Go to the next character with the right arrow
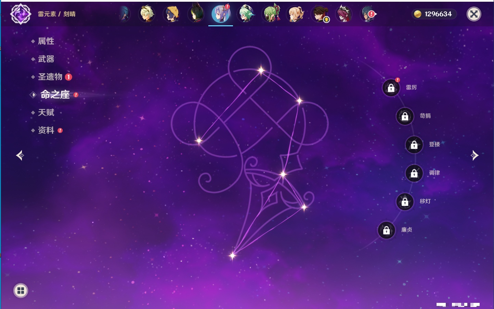The image size is (494, 309). 474,155
